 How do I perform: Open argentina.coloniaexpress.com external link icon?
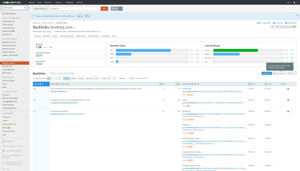(x=78, y=103)
